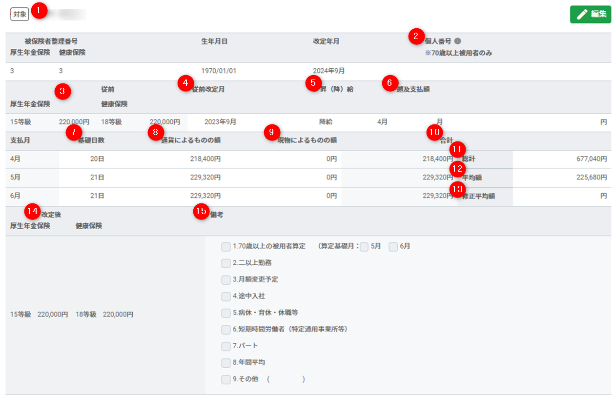Viewport: 615px width, 396px height.
Task: Click the 改定年月 value 2024年9月
Action: click(328, 71)
